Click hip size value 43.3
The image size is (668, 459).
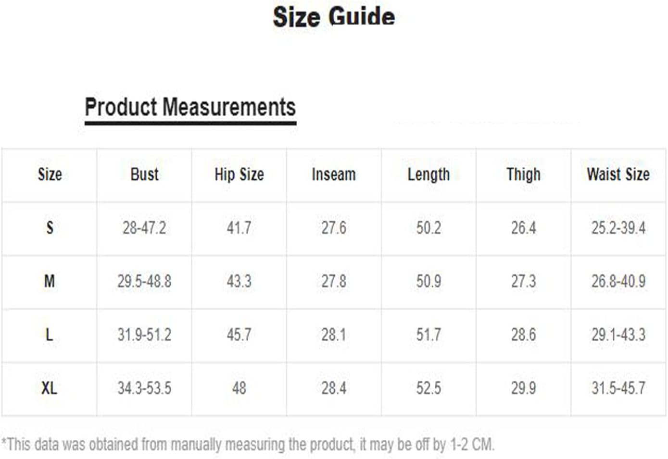(x=239, y=281)
